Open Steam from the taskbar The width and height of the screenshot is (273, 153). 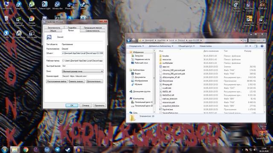(68, 150)
